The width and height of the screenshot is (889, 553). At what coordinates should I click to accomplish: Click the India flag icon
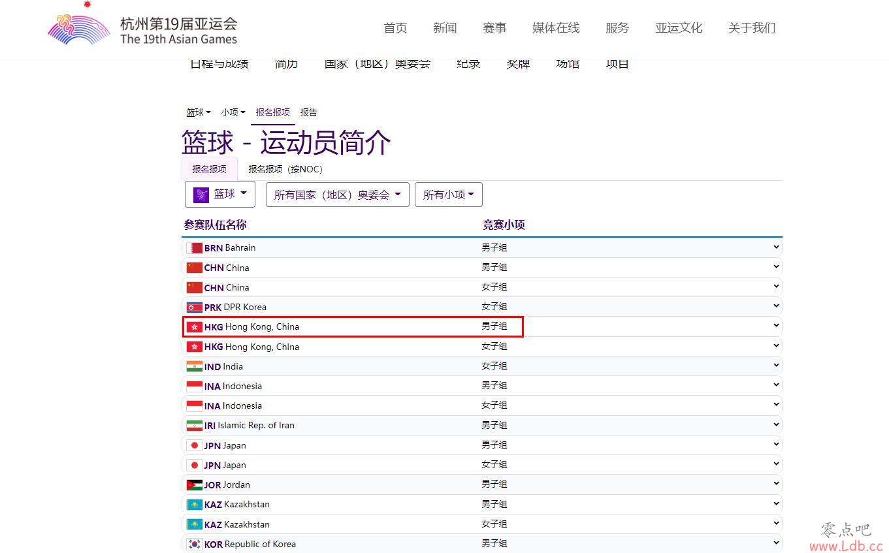[x=194, y=366]
